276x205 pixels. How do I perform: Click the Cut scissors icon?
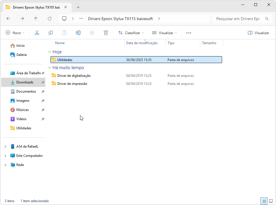tap(37, 33)
